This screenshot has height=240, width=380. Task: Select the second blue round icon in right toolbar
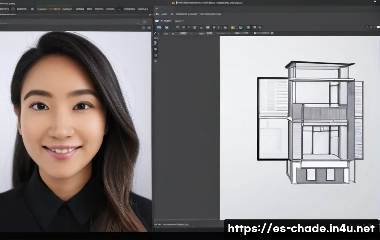coord(167,28)
